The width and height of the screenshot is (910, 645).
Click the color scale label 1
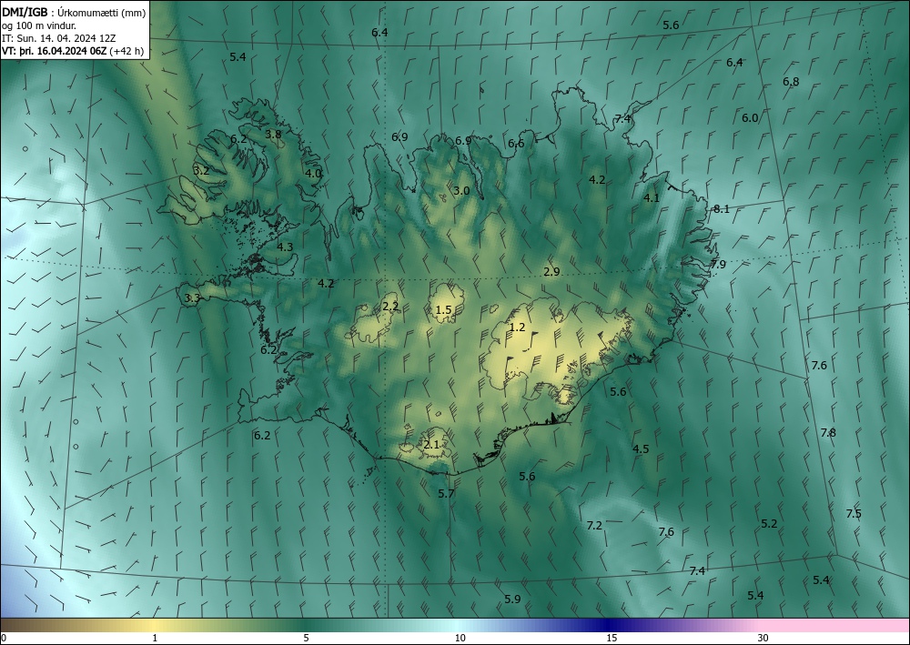(155, 639)
